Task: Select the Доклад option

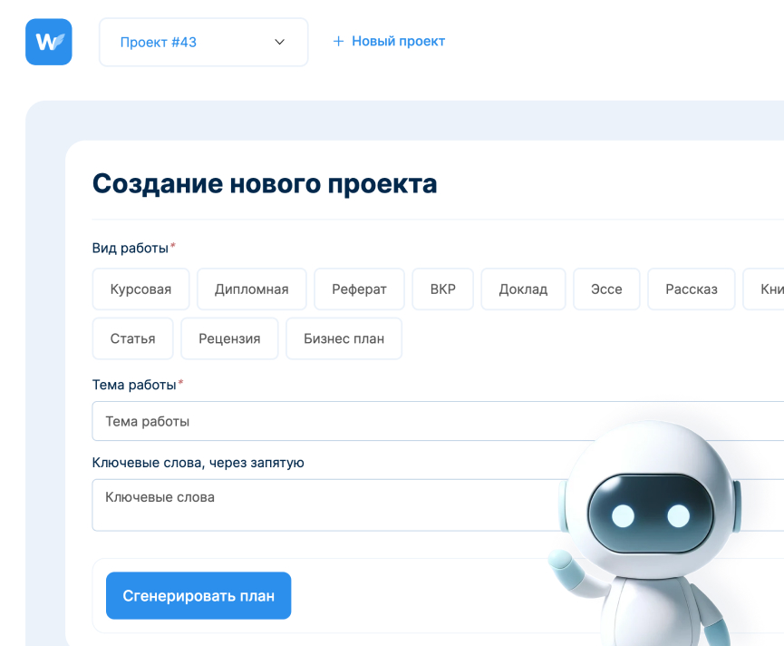Action: point(523,289)
